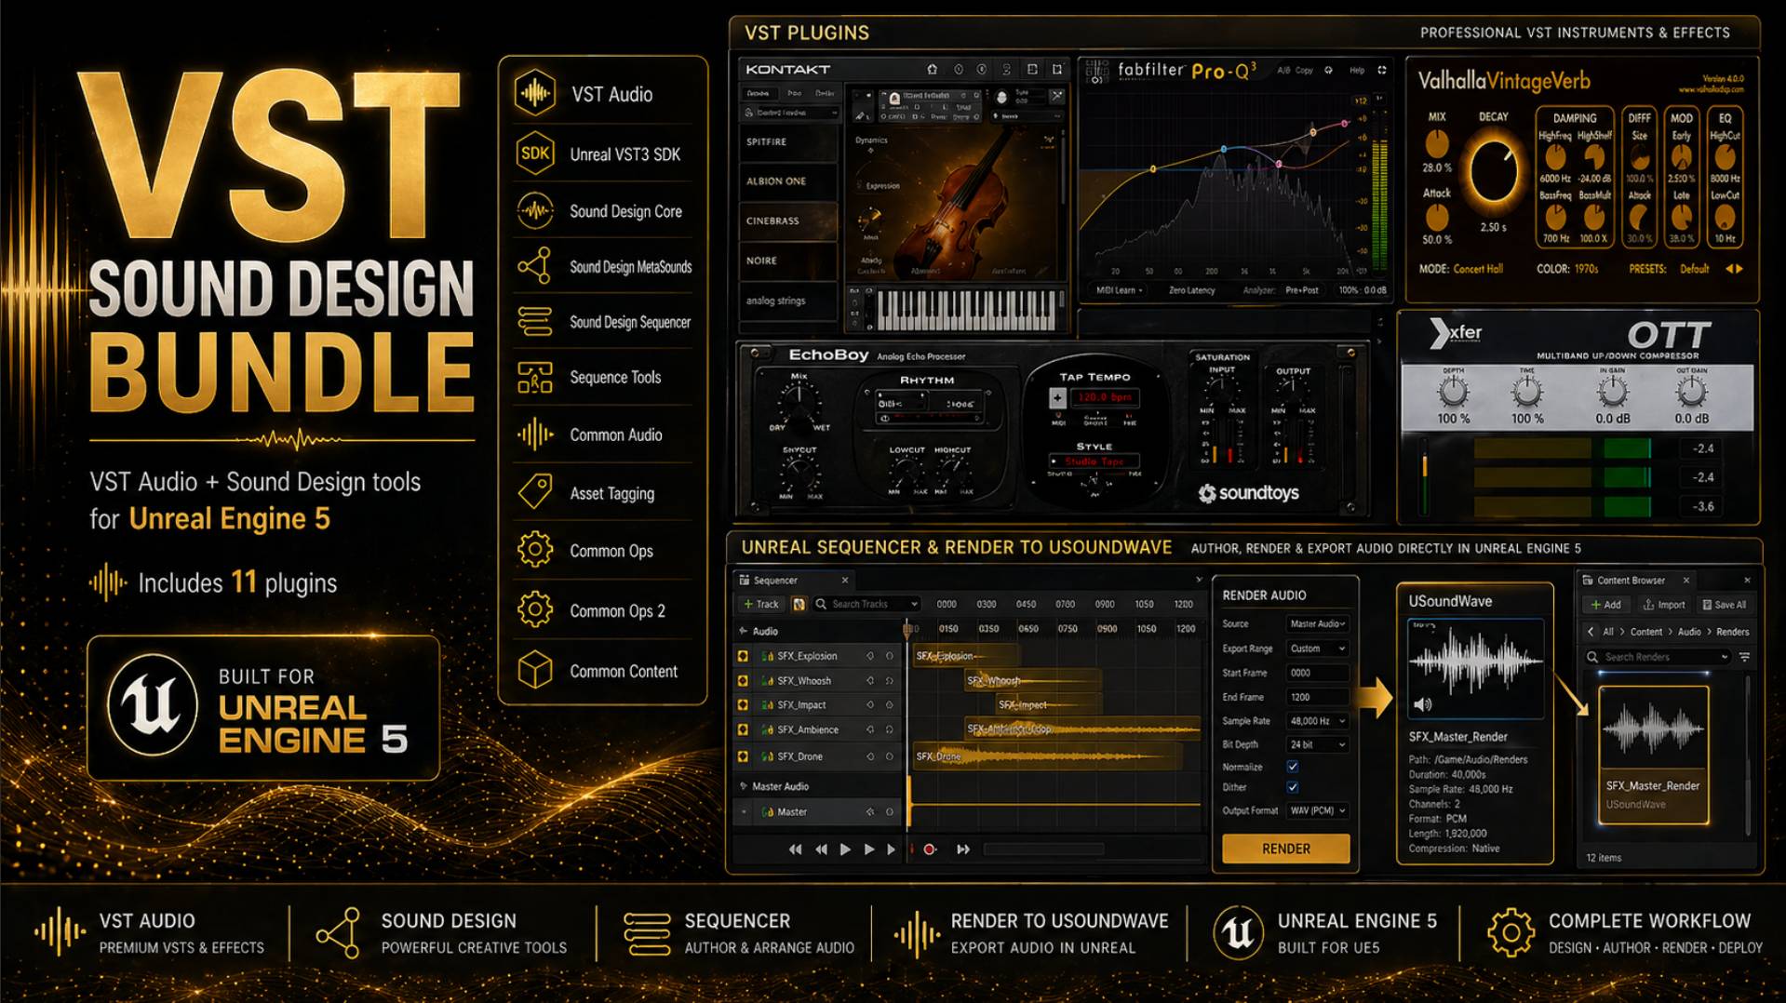
Task: Click the Sequence Tools icon
Action: (535, 378)
